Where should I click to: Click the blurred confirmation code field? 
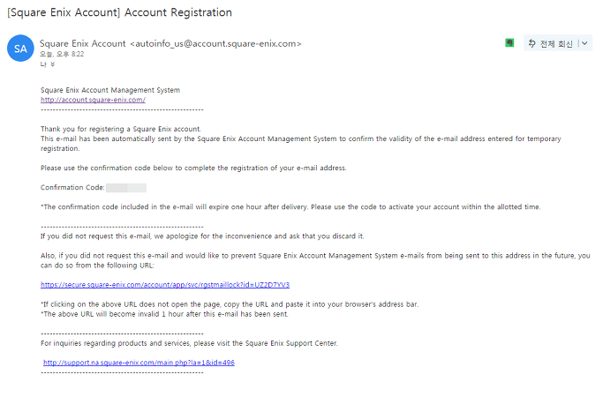[x=126, y=188]
